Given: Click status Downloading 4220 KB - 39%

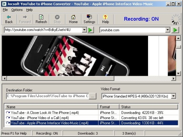Looking at the screenshot, I should click(x=142, y=113).
